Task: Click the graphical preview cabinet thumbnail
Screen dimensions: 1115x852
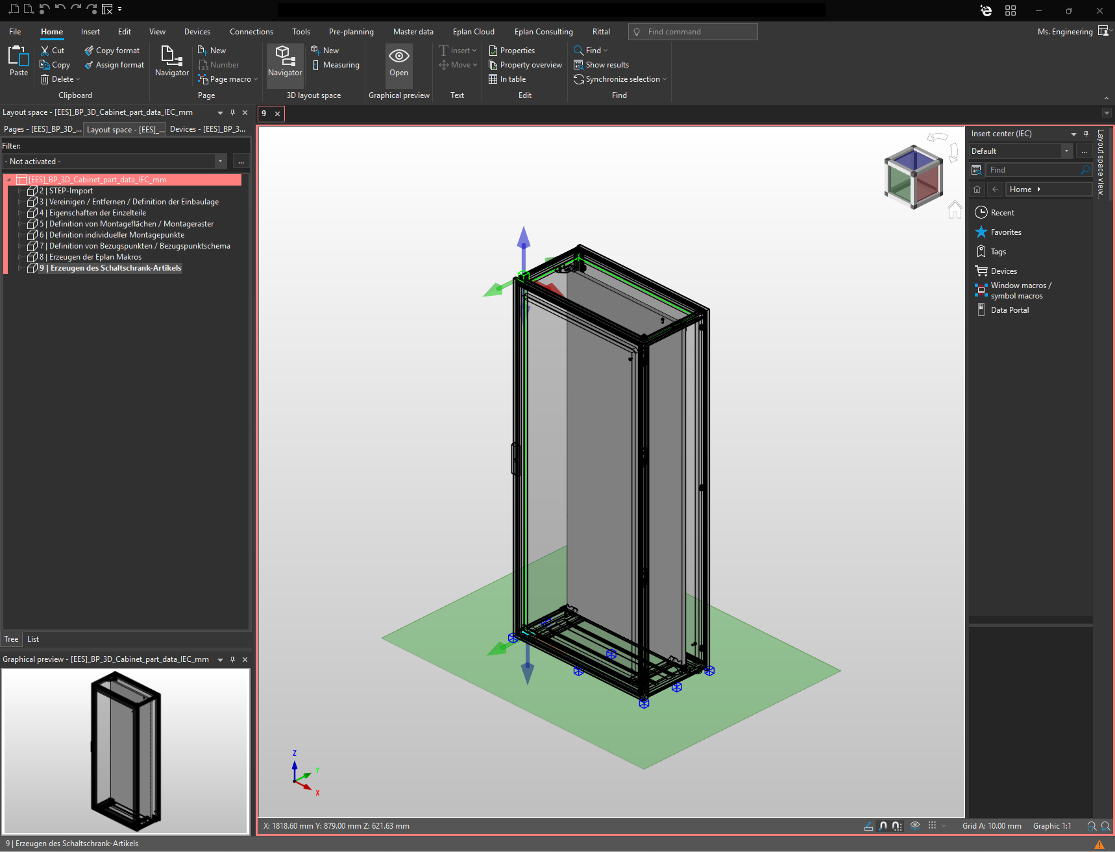Action: click(125, 751)
